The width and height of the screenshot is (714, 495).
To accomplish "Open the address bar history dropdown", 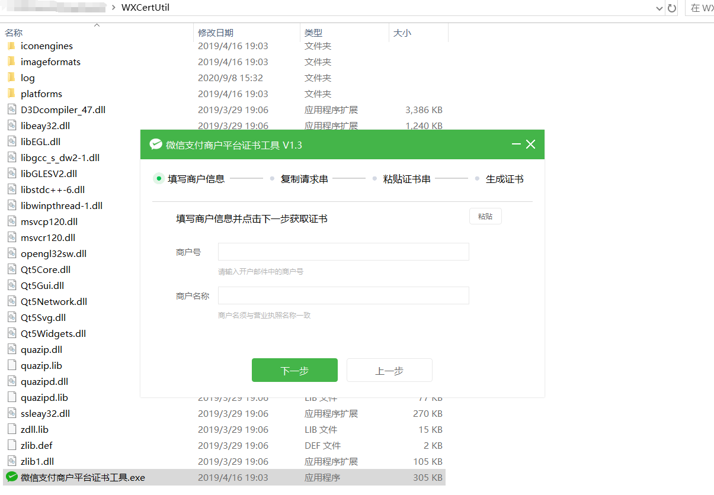I will pos(659,8).
